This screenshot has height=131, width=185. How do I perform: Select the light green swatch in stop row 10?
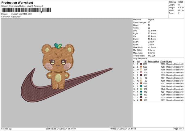click(x=141, y=89)
